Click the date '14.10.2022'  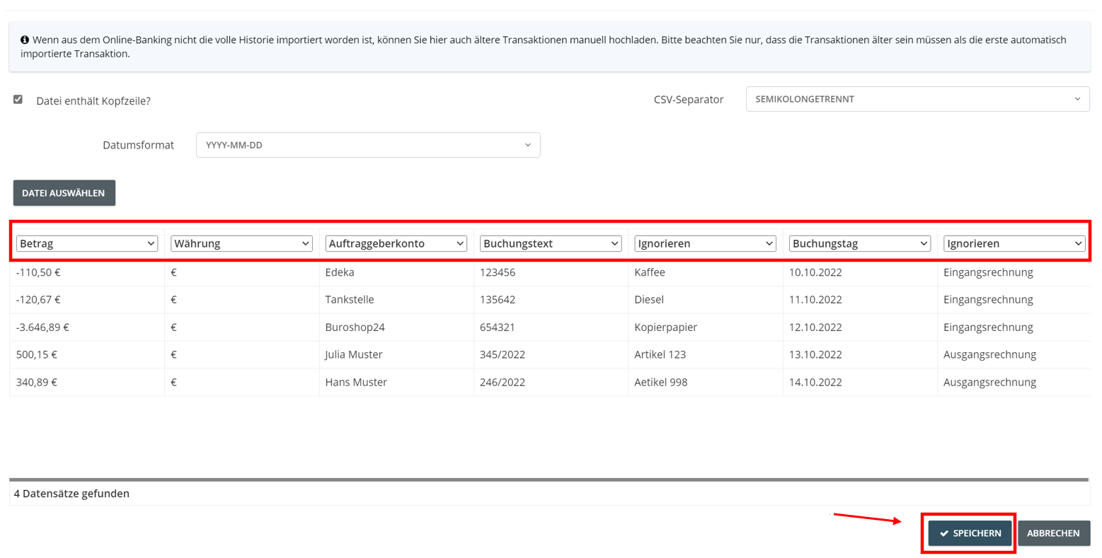click(x=815, y=382)
